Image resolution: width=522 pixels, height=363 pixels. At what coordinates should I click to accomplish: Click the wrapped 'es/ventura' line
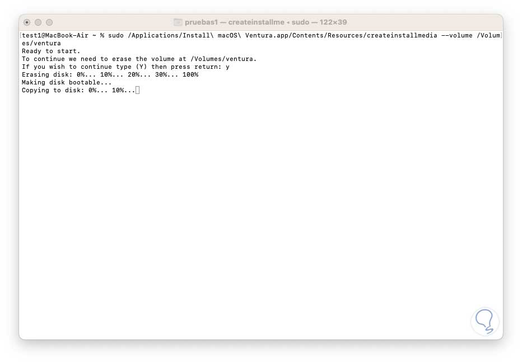click(41, 43)
